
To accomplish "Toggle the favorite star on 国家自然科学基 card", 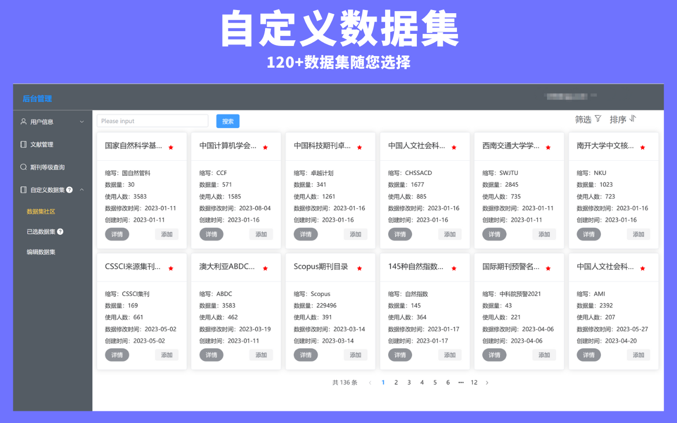I will (x=171, y=148).
